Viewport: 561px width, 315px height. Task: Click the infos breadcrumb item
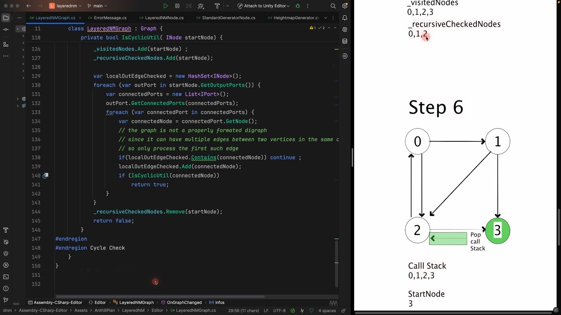217,303
